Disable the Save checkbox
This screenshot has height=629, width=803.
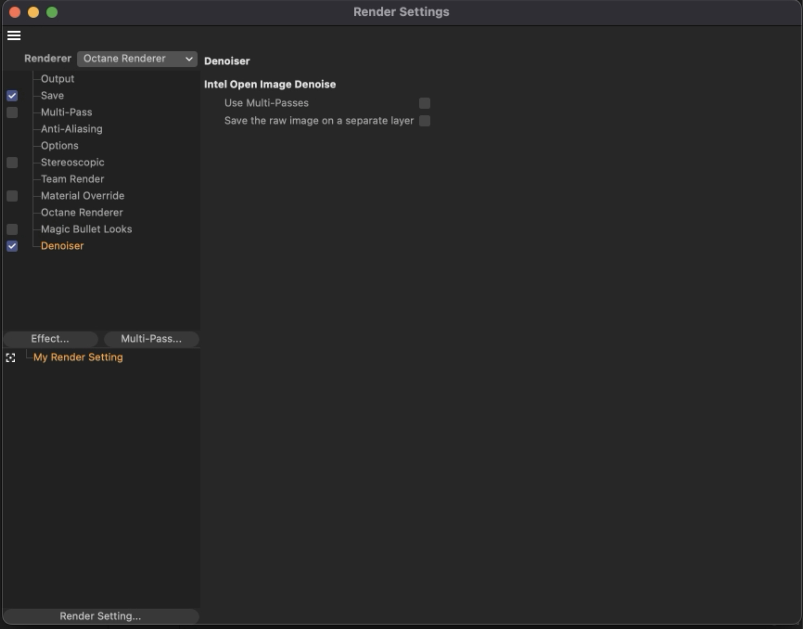[12, 96]
